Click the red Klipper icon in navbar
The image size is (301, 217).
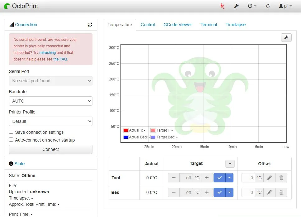click(x=222, y=6)
